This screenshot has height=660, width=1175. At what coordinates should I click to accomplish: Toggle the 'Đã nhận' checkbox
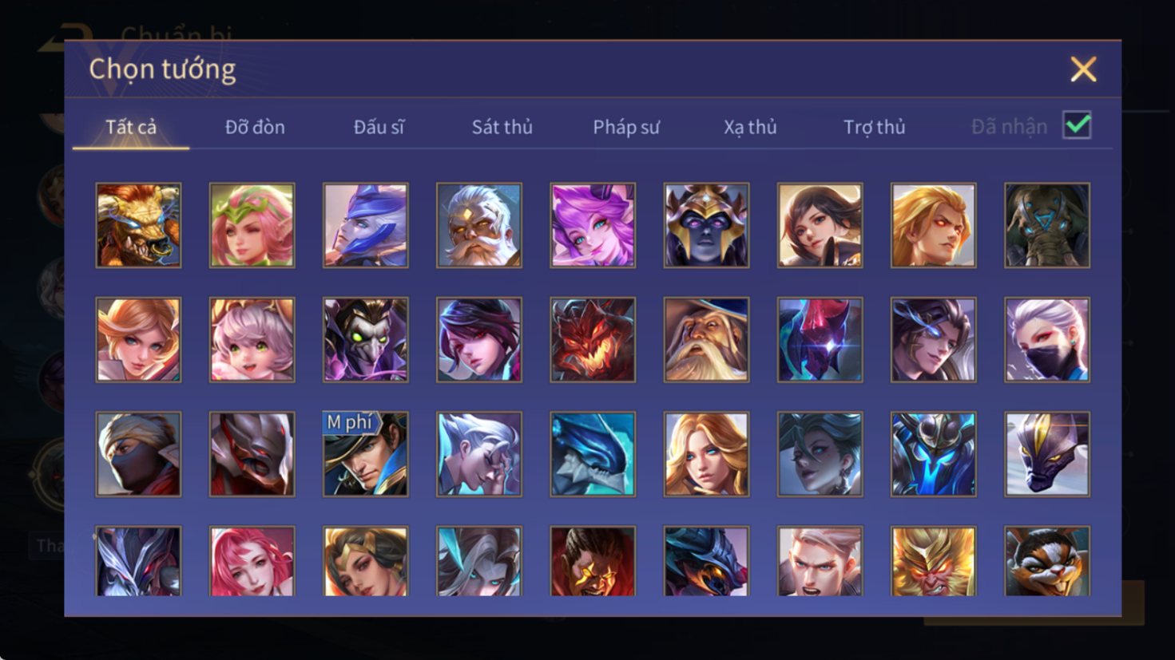[x=1077, y=125]
